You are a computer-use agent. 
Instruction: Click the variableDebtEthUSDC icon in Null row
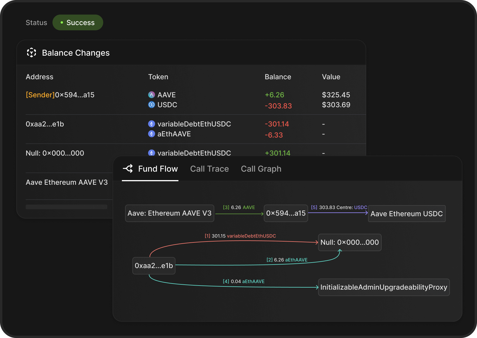coord(152,153)
